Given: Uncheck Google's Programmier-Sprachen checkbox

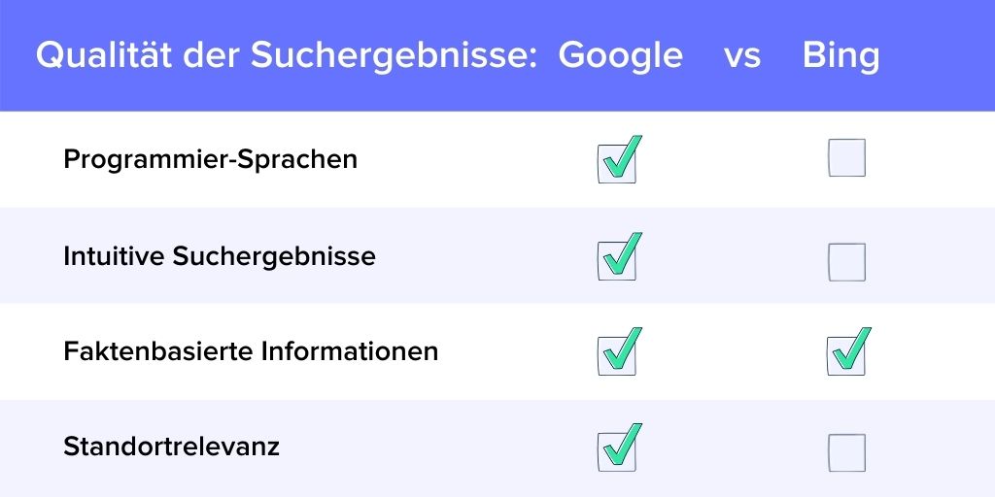Looking at the screenshot, I should point(616,163).
